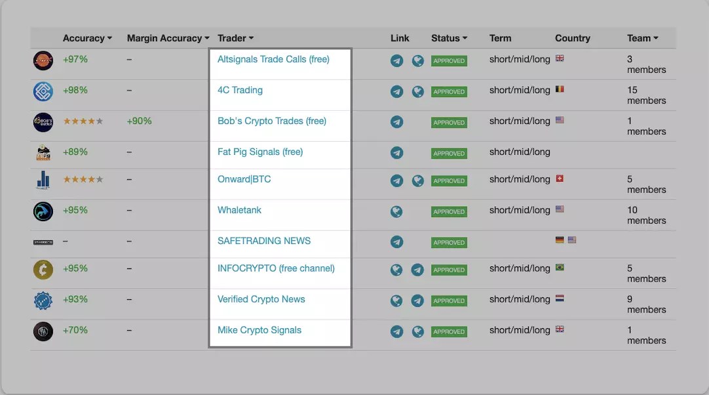709x395 pixels.
Task: Open Verified Crypto News Telegram icon
Action: tap(417, 301)
